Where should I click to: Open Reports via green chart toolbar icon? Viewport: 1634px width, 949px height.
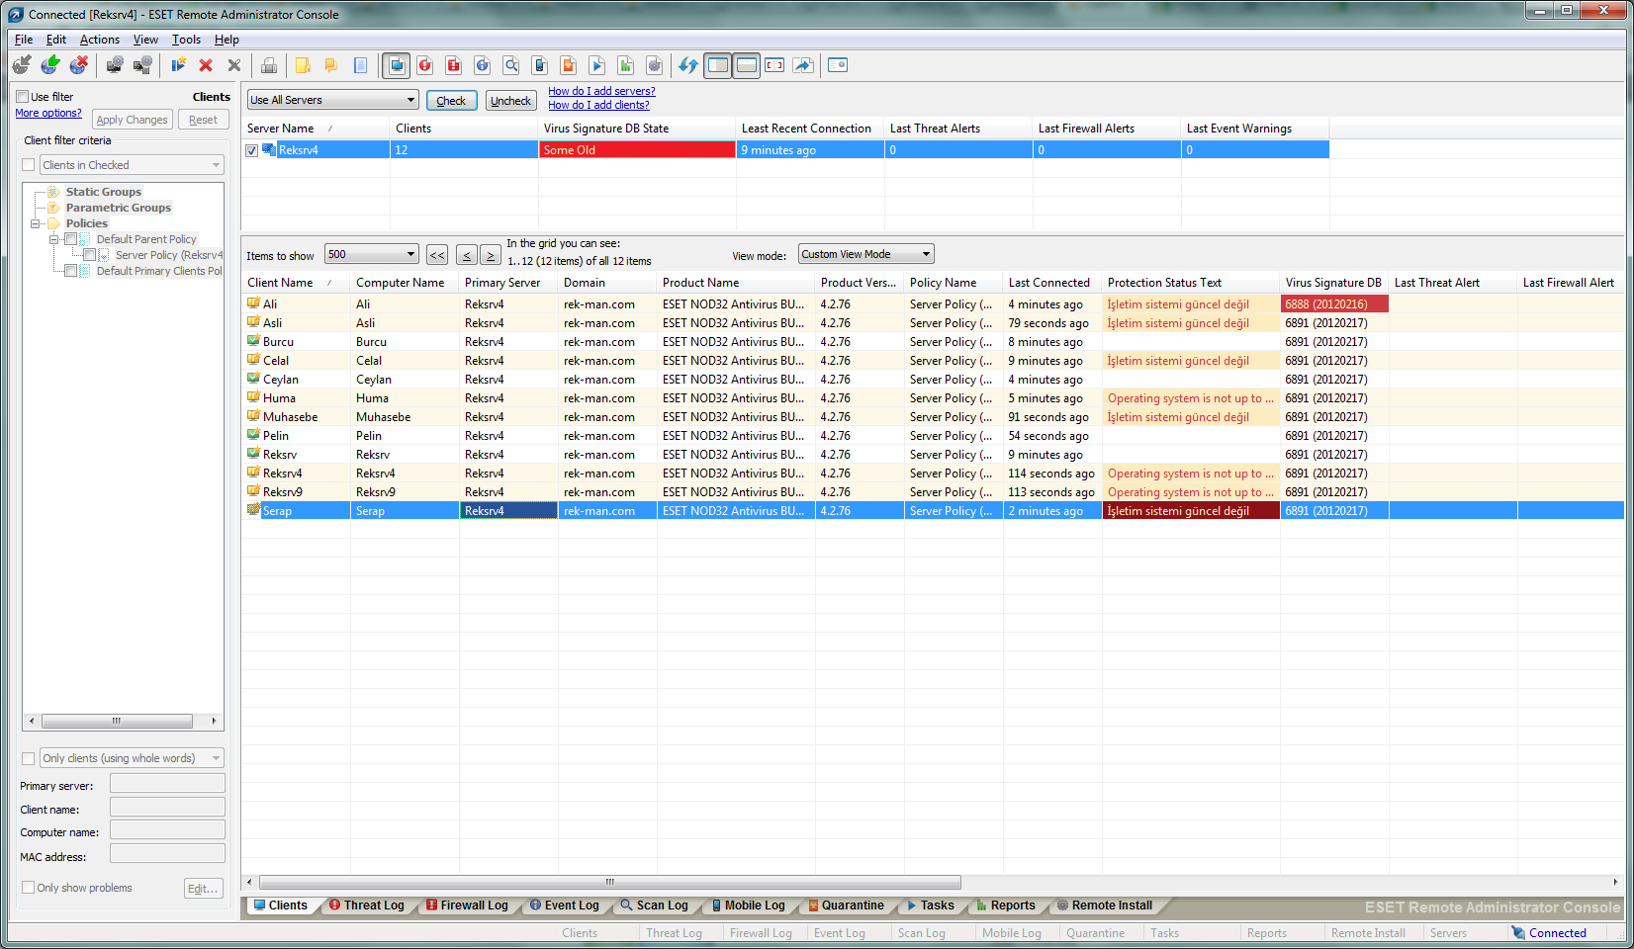click(x=626, y=65)
